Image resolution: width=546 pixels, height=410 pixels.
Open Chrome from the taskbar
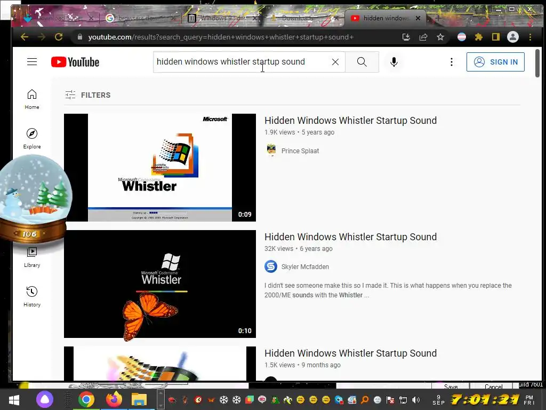(x=86, y=399)
